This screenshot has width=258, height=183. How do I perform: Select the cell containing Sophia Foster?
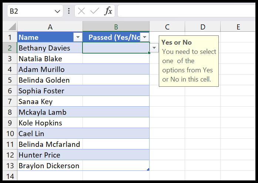click(50, 91)
